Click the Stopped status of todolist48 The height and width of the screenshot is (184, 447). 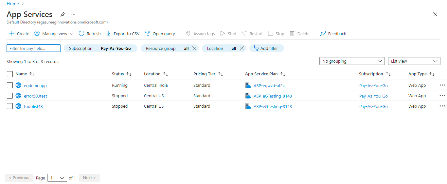tap(120, 106)
